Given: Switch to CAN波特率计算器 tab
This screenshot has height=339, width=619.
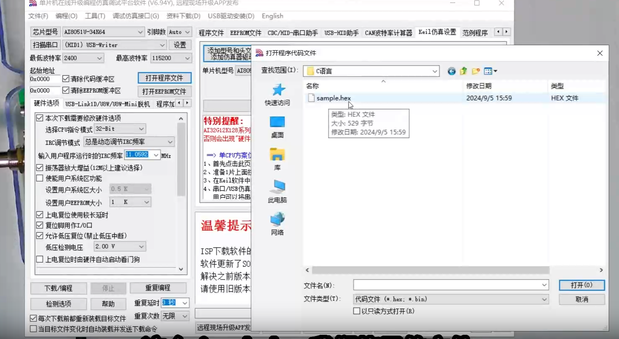Looking at the screenshot, I should pos(388,33).
